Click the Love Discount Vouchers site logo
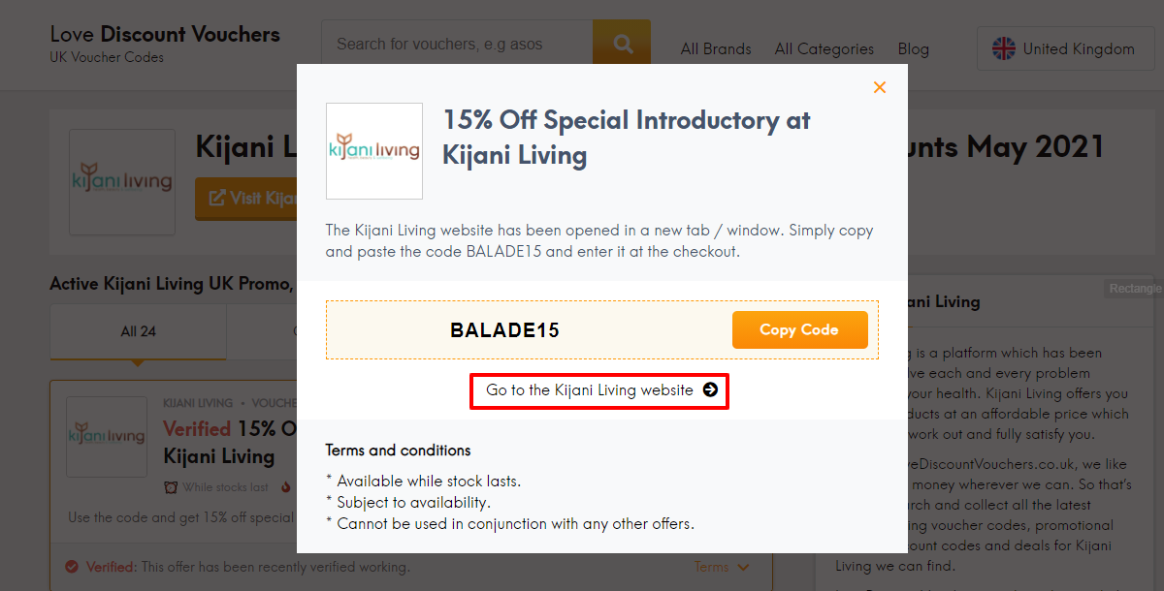 coord(165,44)
